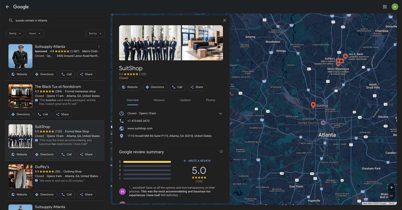This screenshot has height=210, width=402.
Task: Share the SuitShop list entry
Action: (86, 154)
